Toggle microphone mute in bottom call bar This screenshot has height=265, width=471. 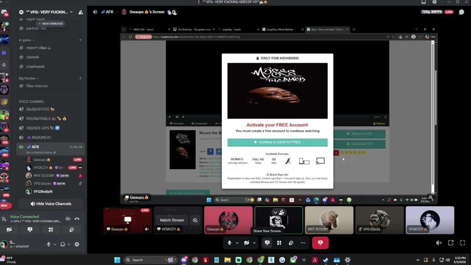point(229,243)
